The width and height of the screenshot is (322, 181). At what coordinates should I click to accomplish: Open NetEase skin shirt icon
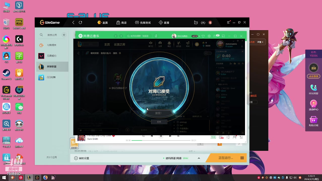pyautogui.click(x=203, y=36)
